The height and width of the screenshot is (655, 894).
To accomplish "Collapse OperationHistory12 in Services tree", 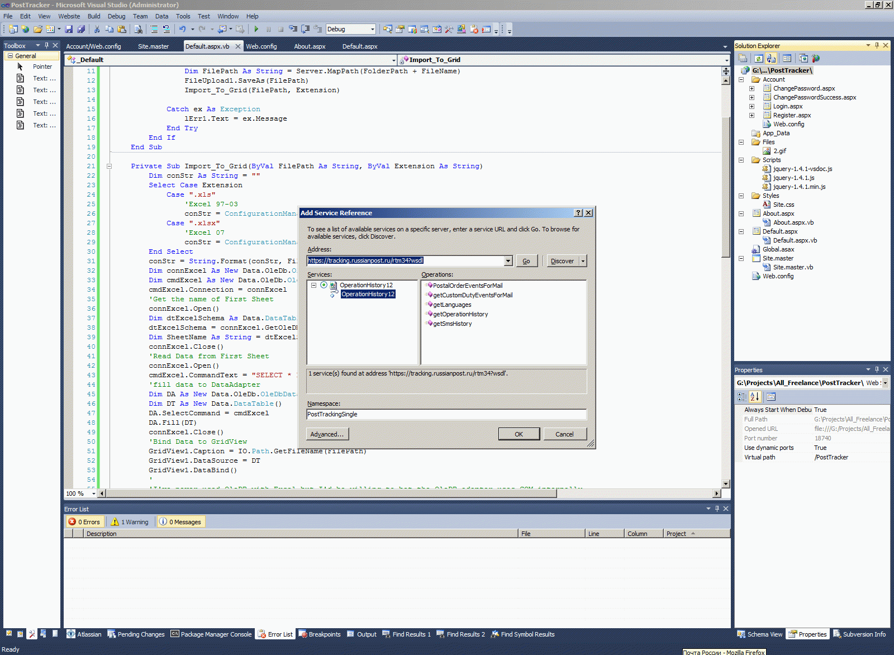I will pos(314,285).
